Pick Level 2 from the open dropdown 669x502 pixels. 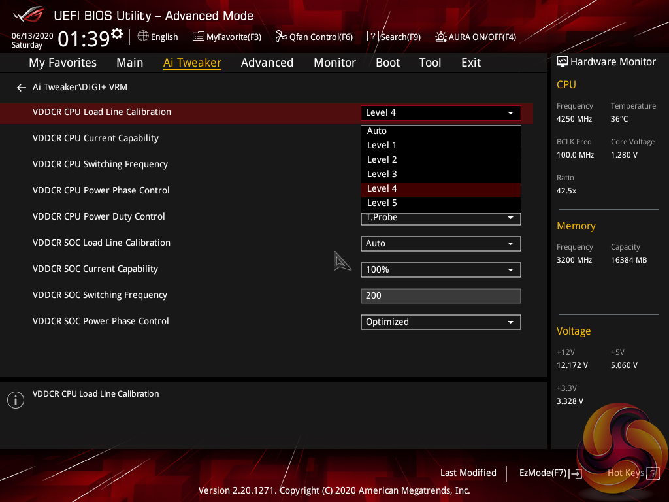coord(382,159)
